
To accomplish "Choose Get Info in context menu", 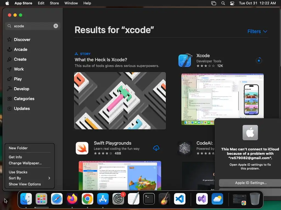I will [30, 157].
